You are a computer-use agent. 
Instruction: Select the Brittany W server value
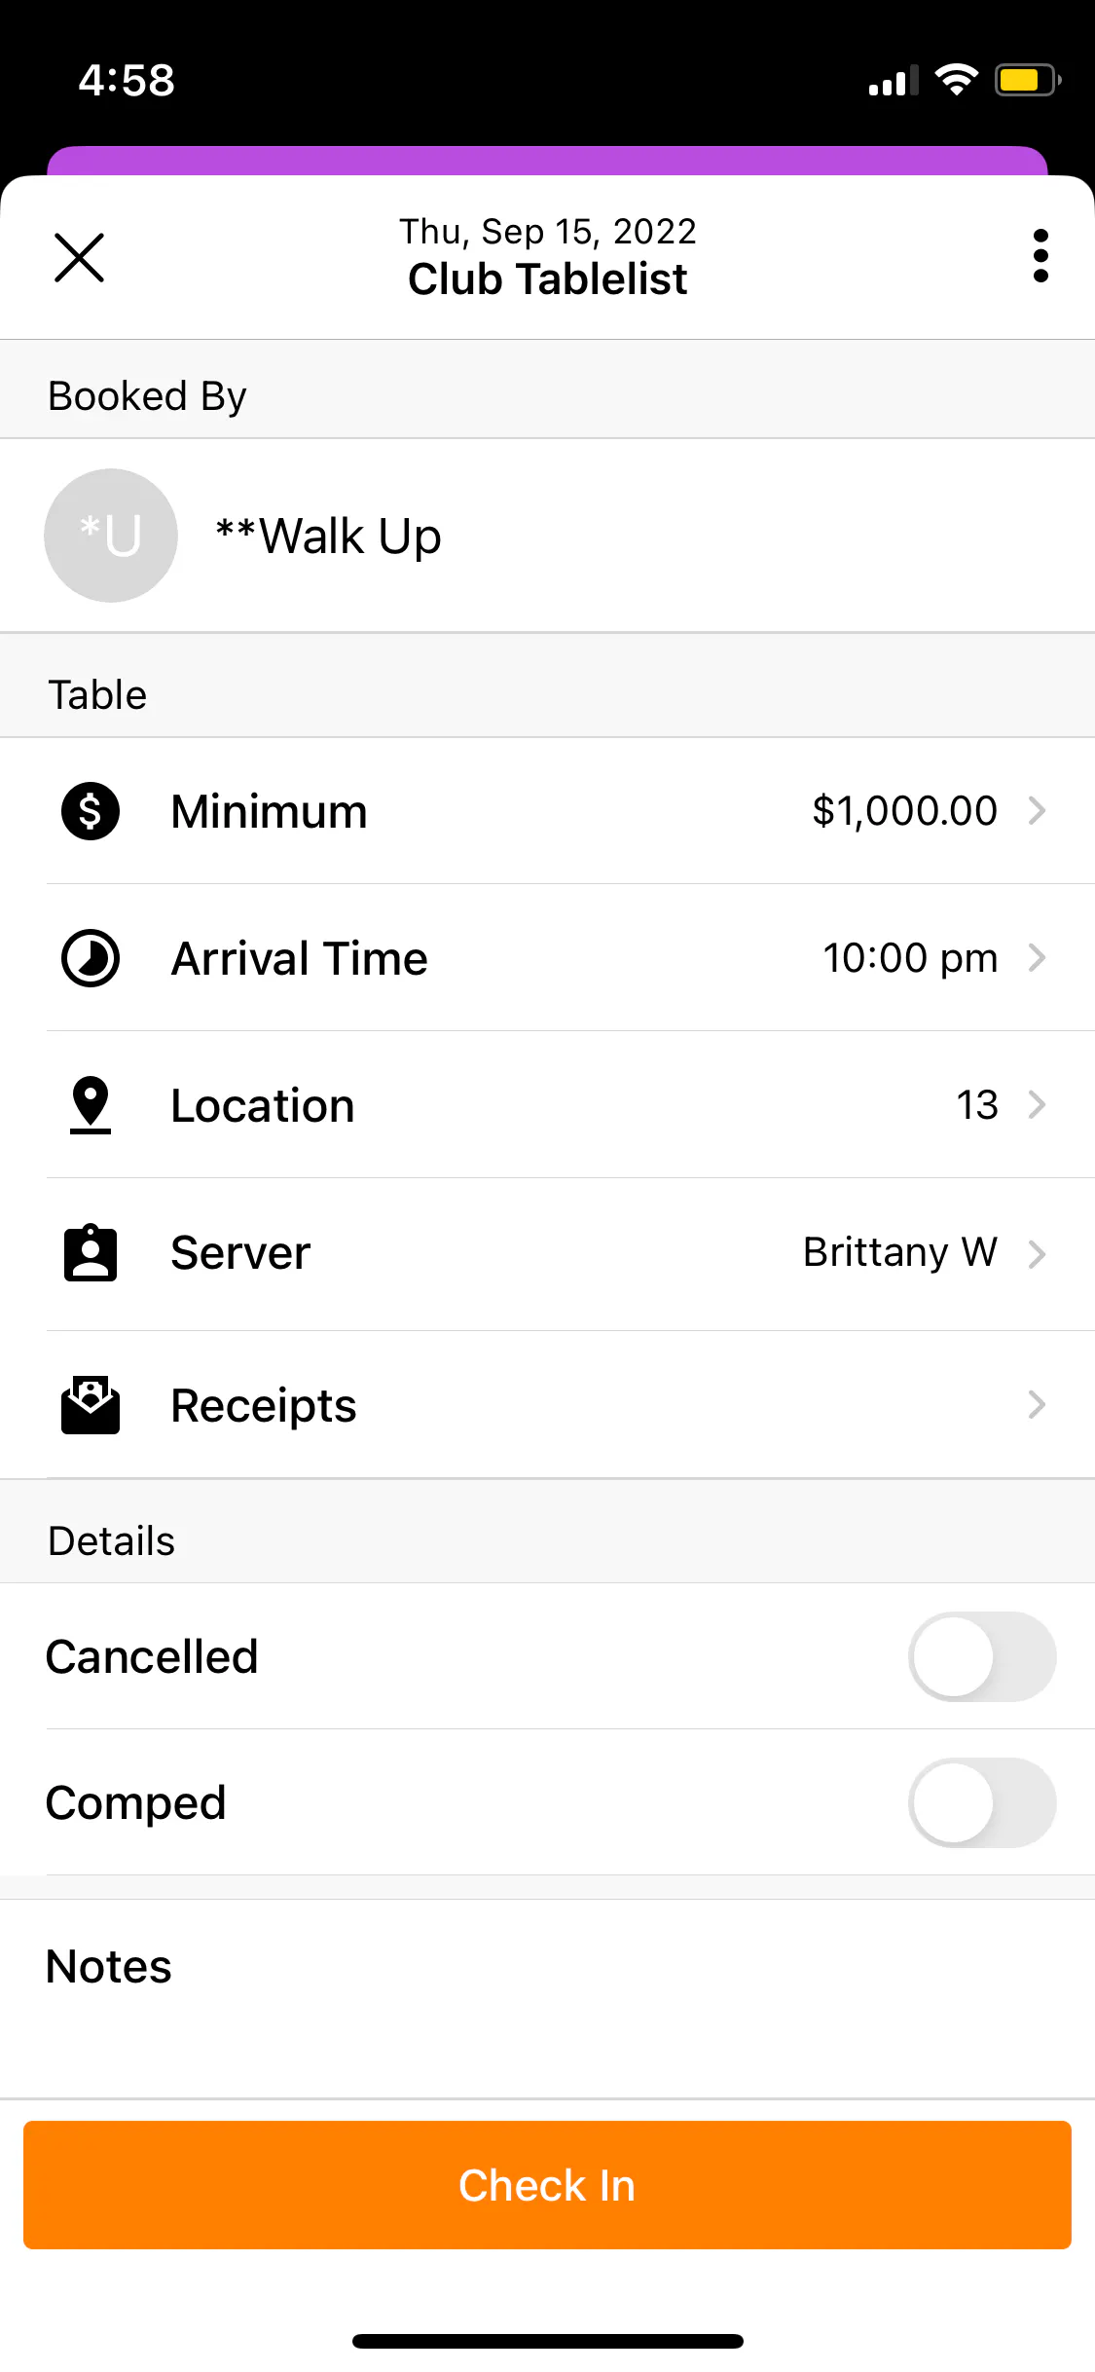pos(899,1252)
